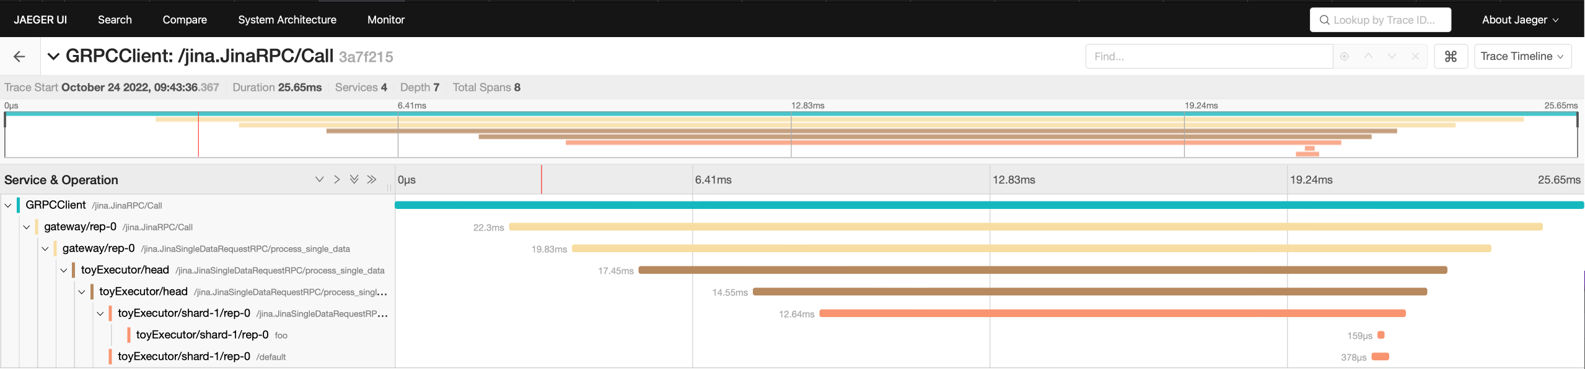Click the Services 4 text
This screenshot has width=1585, height=369.
coord(361,88)
